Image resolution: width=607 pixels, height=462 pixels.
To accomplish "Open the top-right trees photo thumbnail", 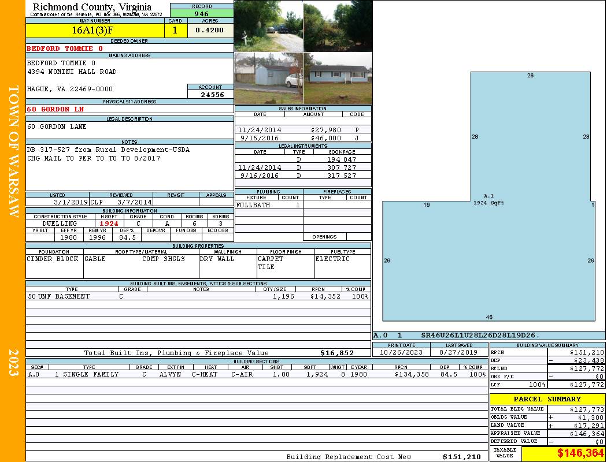I will [338, 26].
